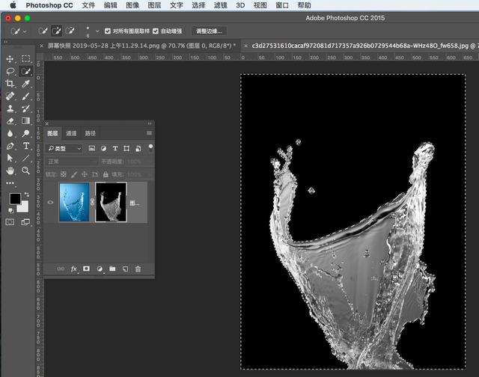Screen dimensions: 479x377
Task: Select the Quick Selection tool in toolbox
Action: (x=26, y=71)
